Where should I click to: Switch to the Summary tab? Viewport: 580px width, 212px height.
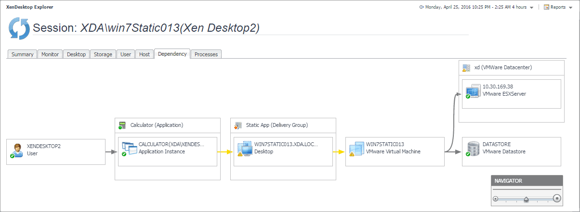tap(22, 54)
